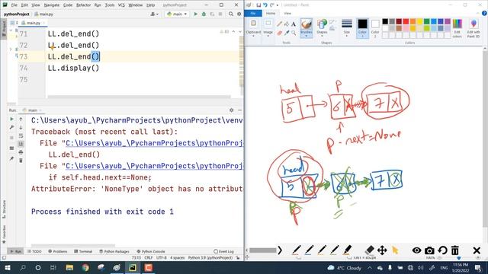Open the Navigate menu in PyCharm
This screenshot has width=488, height=274.
52,5
